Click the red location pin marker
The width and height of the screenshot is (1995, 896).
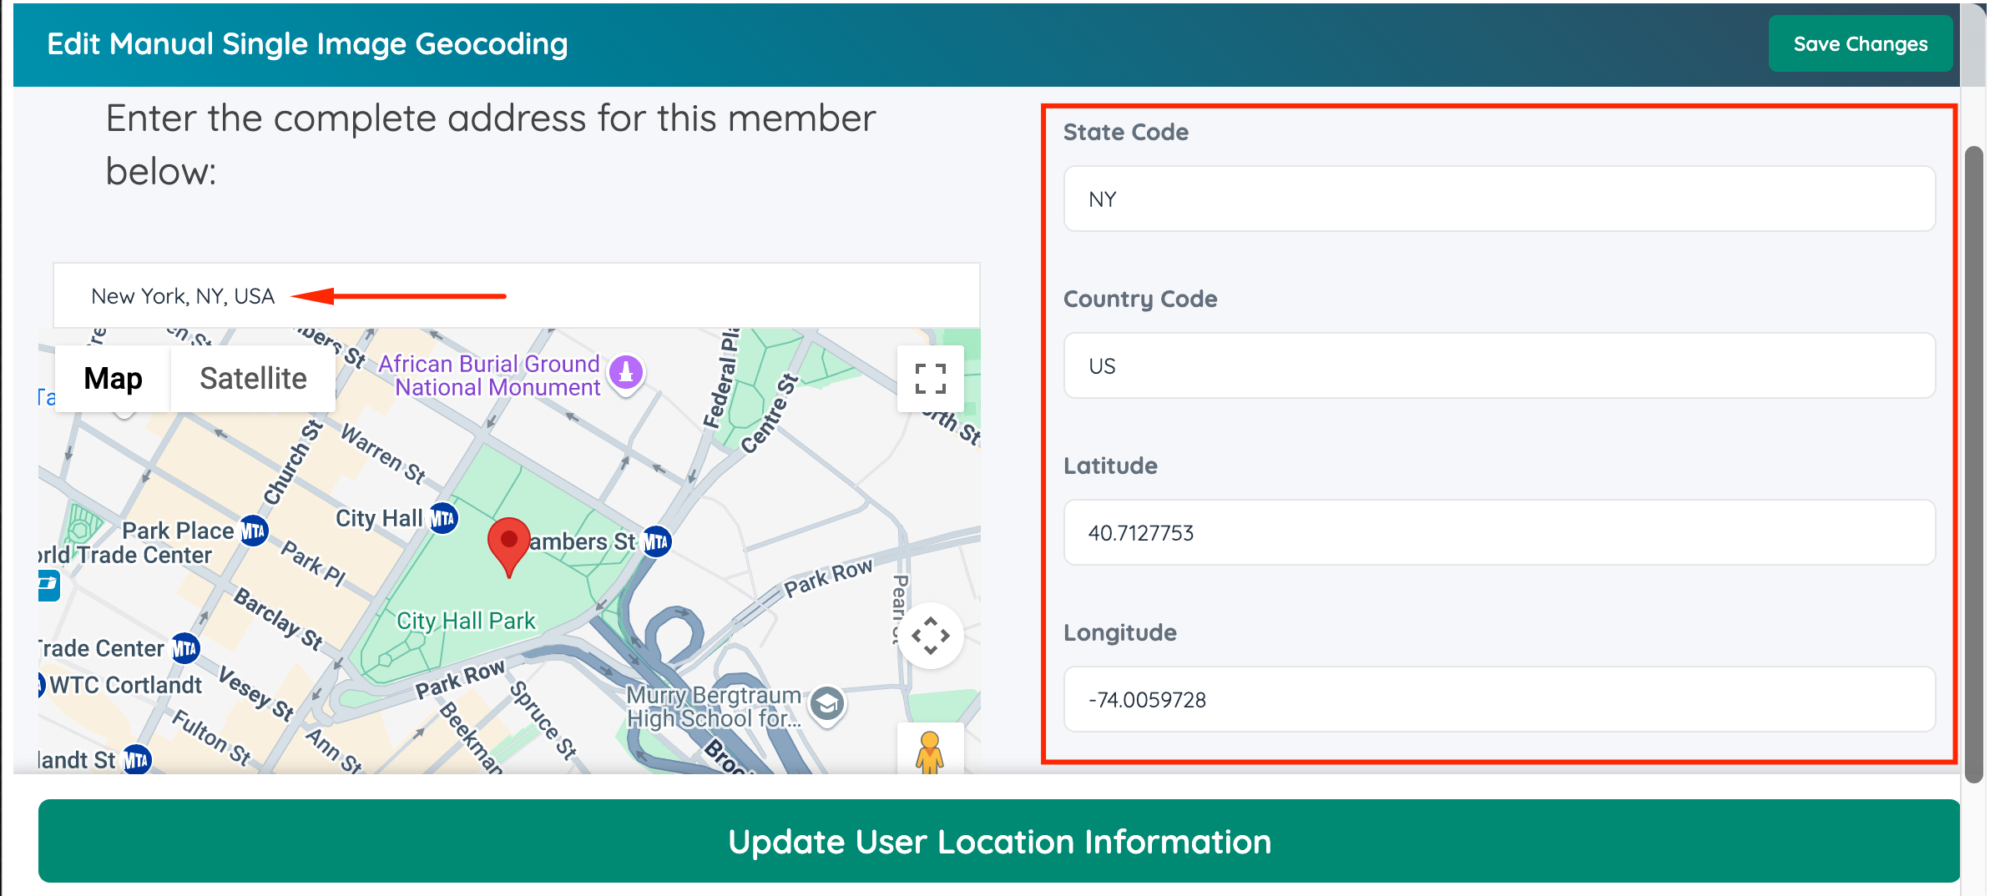[508, 546]
